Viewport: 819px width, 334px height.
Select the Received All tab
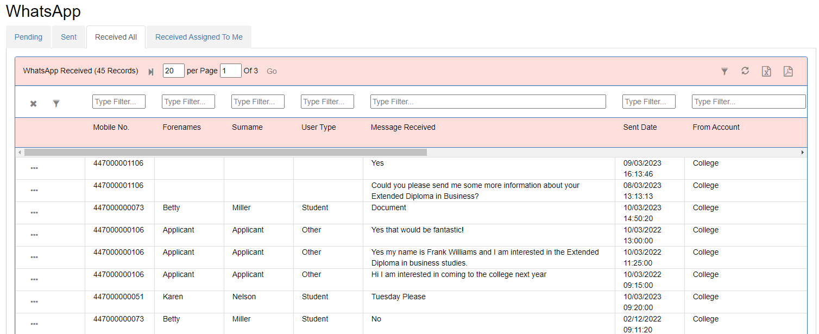pos(116,37)
